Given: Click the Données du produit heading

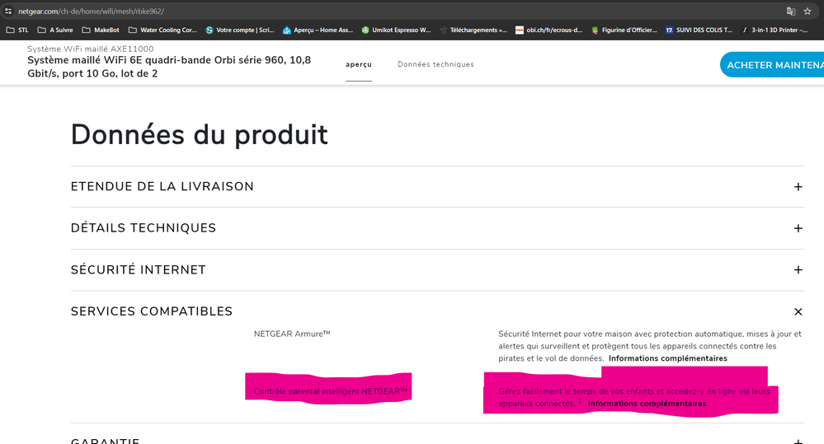Looking at the screenshot, I should 199,135.
